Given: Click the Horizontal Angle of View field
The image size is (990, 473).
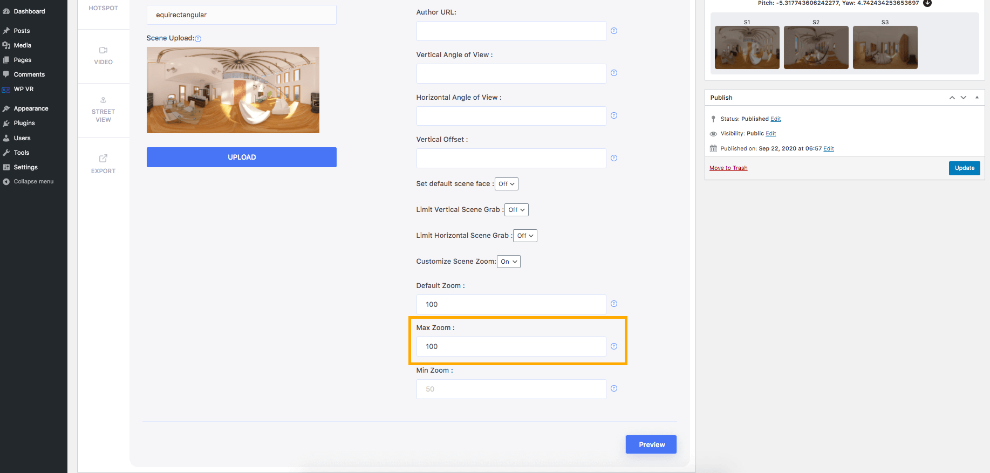Looking at the screenshot, I should pyautogui.click(x=511, y=116).
